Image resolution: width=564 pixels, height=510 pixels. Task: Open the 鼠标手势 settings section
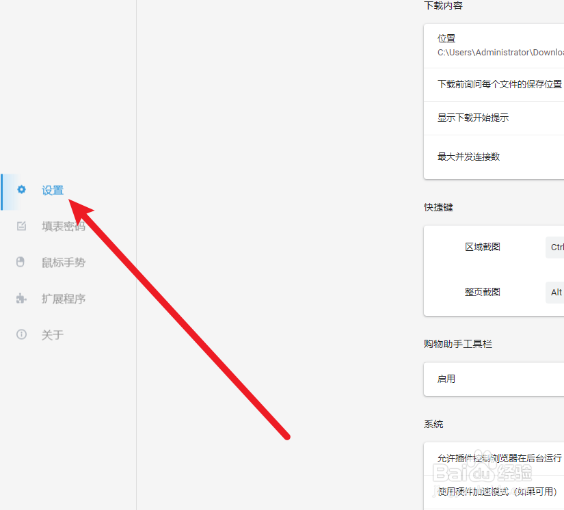pyautogui.click(x=64, y=262)
